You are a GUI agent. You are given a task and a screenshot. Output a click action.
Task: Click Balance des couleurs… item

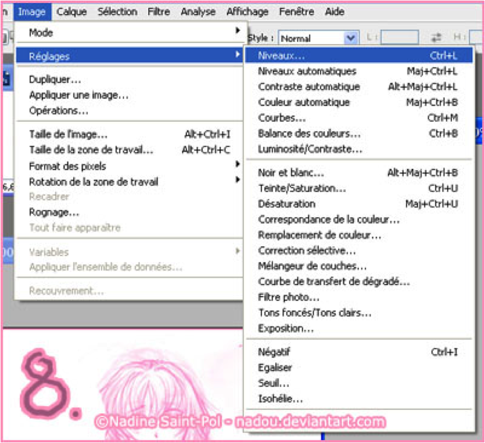(309, 134)
